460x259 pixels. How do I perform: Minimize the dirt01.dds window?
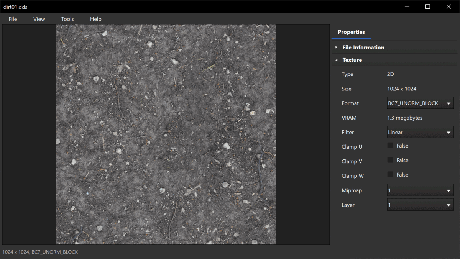(407, 7)
